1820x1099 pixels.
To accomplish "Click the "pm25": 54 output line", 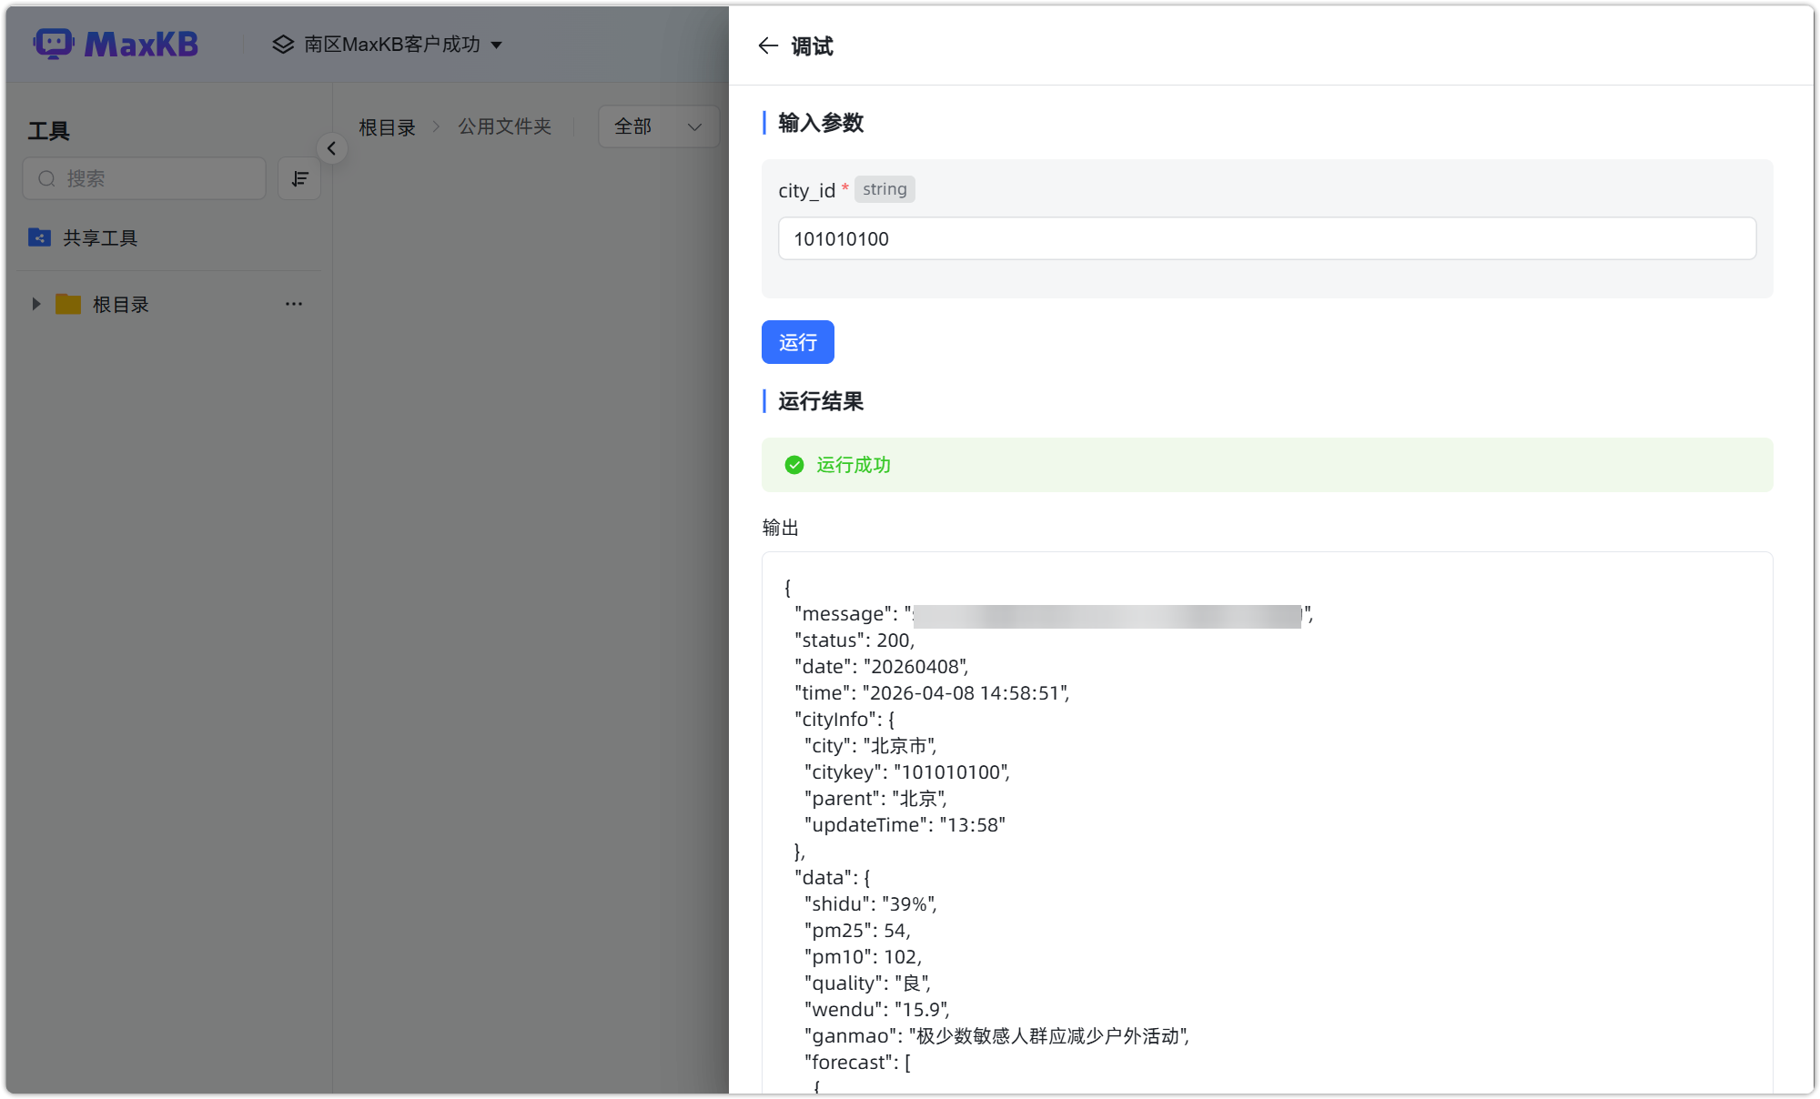I will point(857,931).
